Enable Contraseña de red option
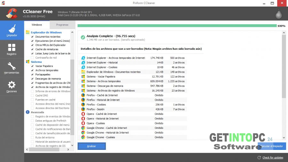This screenshot has width=288, height=162. pyautogui.click(x=32, y=58)
